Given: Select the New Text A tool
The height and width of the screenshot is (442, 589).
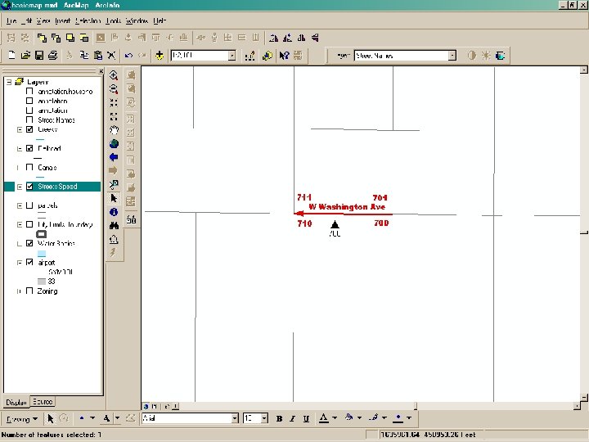Looking at the screenshot, I should (x=106, y=418).
